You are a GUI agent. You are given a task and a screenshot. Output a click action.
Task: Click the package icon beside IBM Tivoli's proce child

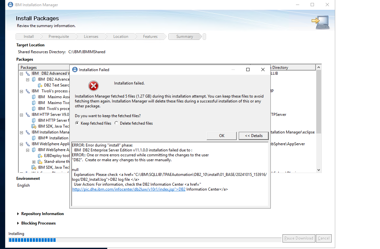tap(34, 109)
